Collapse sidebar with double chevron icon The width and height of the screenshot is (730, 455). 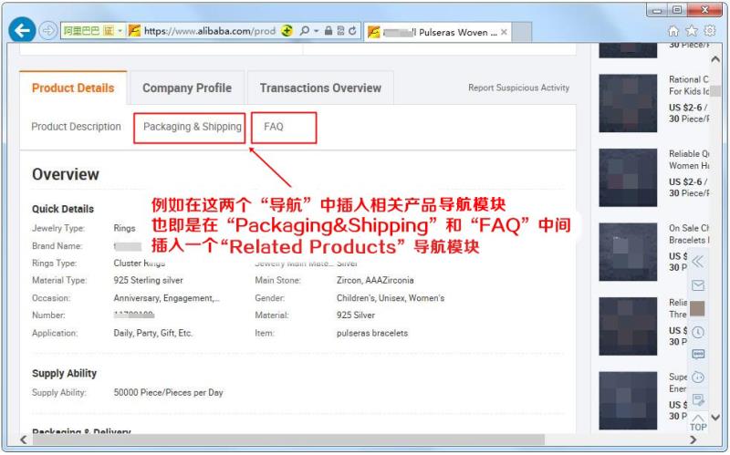[x=697, y=262]
